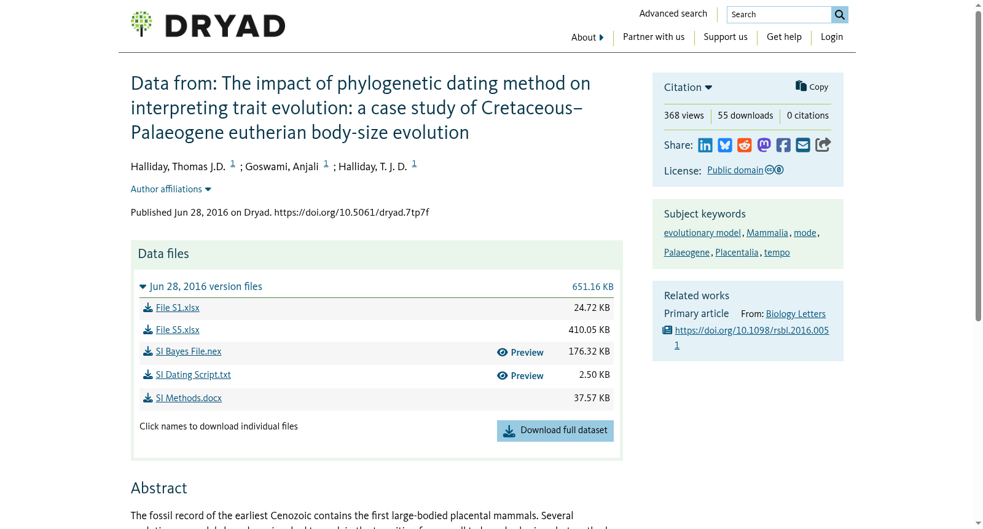Collapse Jun 28, 2016 version files

coord(201,286)
